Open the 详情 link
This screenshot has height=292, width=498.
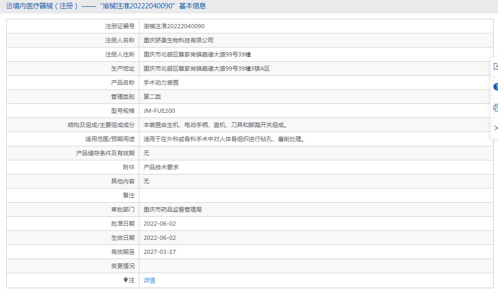pos(149,280)
